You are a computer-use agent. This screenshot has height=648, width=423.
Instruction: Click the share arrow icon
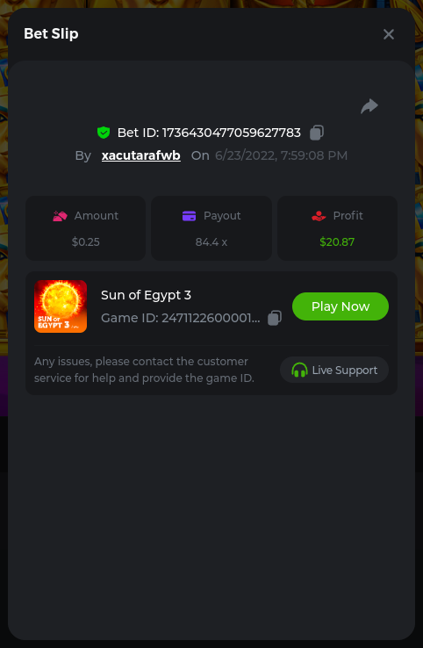point(369,106)
